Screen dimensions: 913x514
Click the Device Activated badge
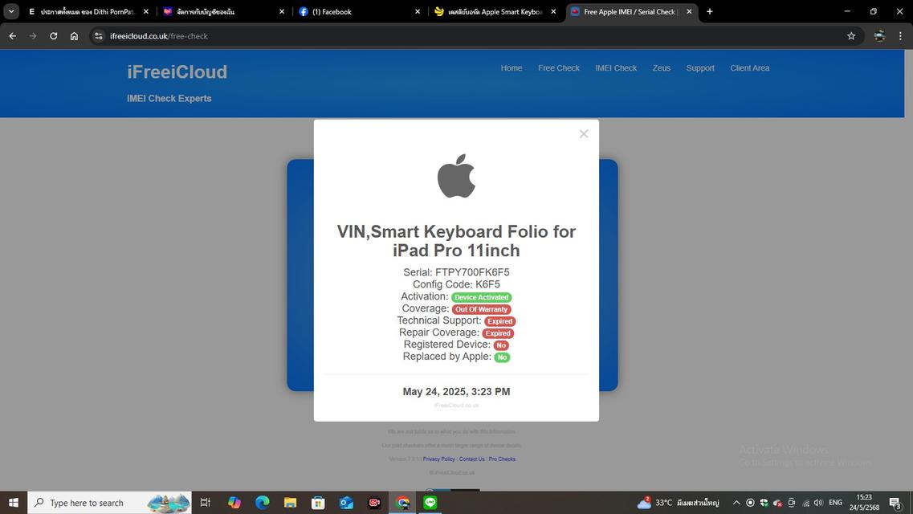481,297
